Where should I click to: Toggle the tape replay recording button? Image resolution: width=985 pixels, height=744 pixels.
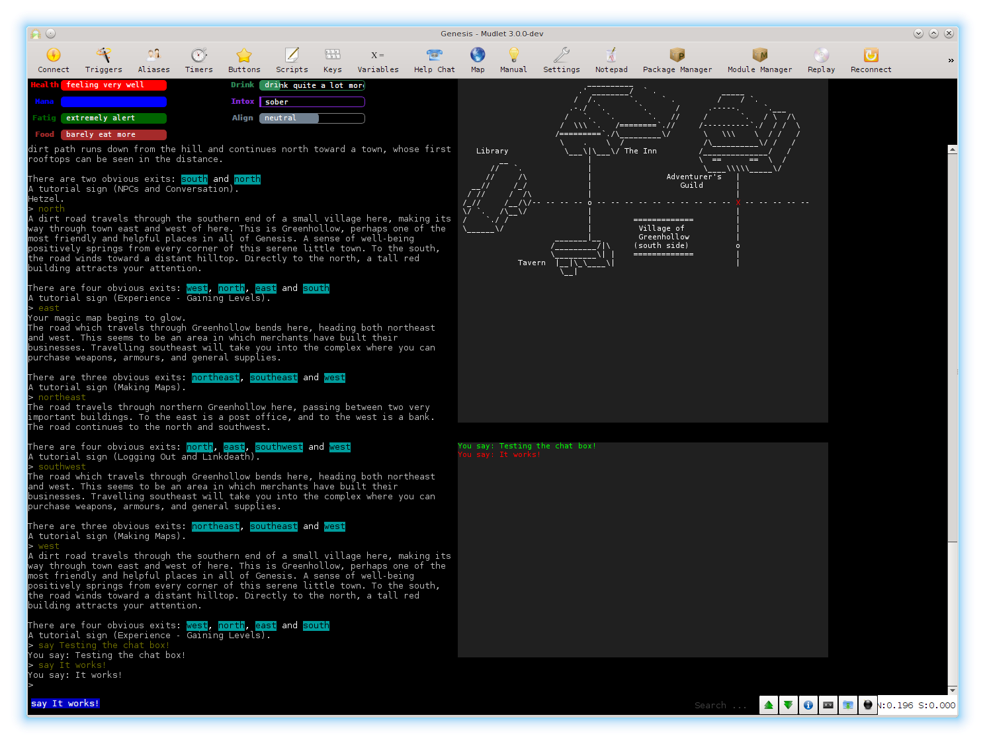tap(828, 705)
